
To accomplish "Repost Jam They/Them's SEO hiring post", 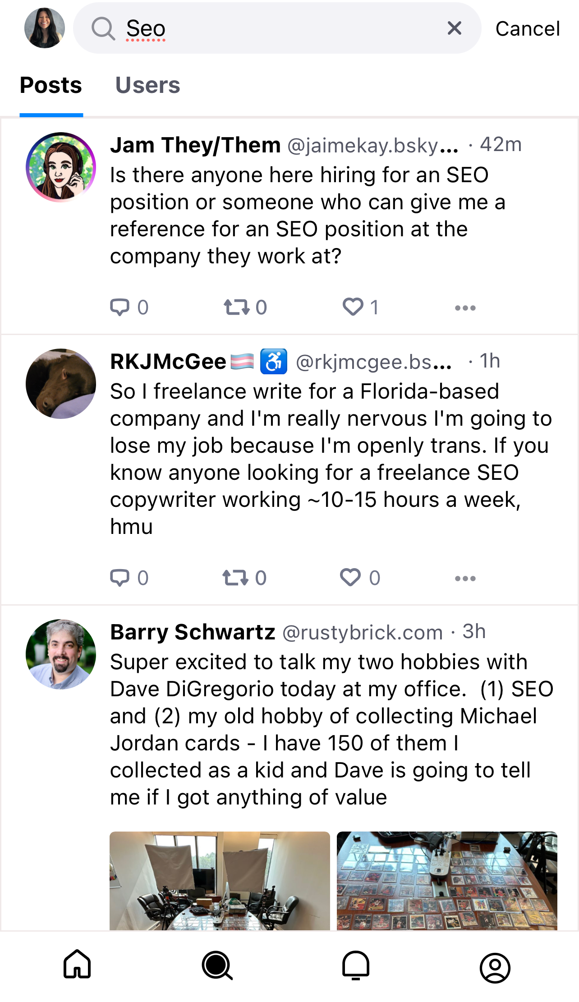I will 245,308.
